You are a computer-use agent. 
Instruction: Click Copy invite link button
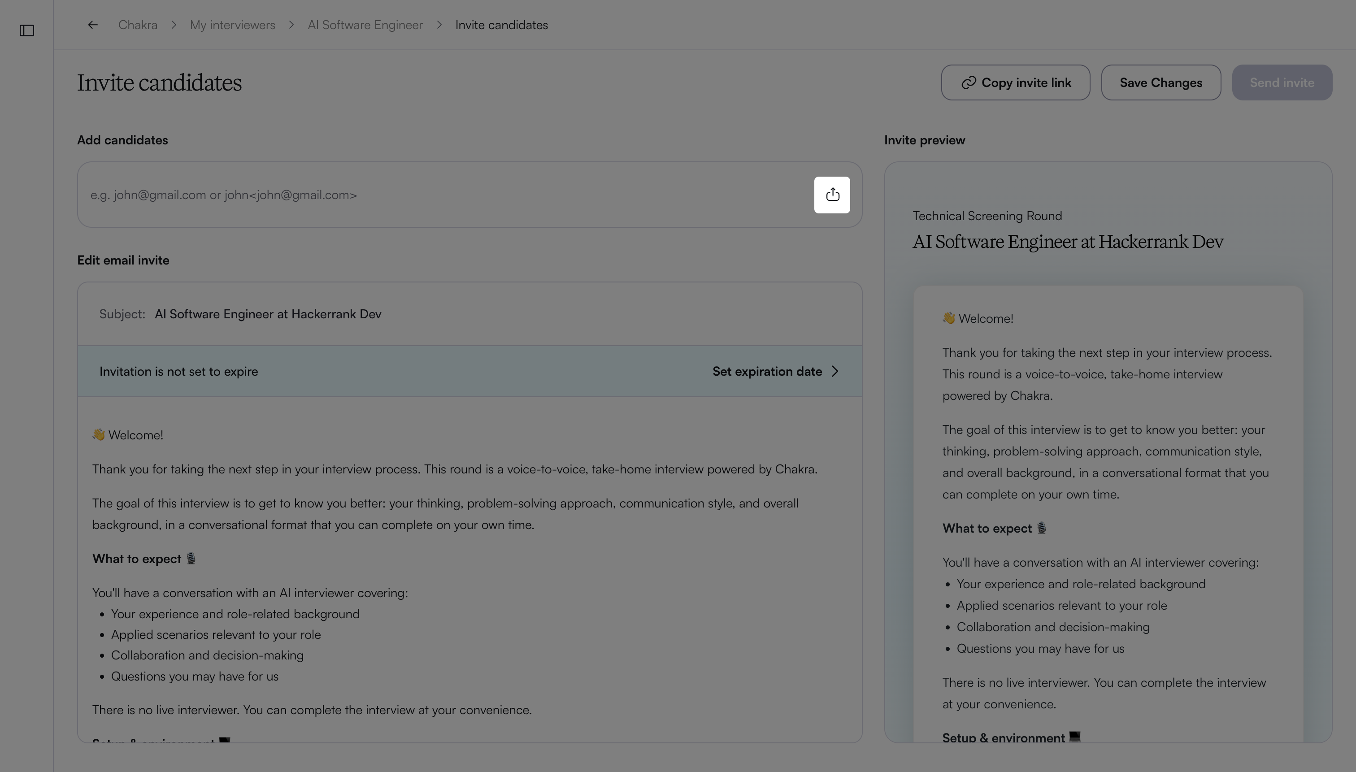coord(1016,82)
